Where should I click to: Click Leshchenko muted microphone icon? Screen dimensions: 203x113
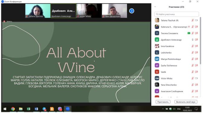[193, 52]
